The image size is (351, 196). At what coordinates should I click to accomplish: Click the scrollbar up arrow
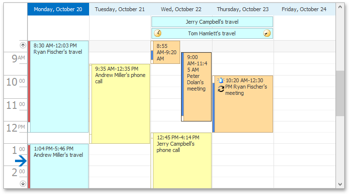click(x=340, y=7)
